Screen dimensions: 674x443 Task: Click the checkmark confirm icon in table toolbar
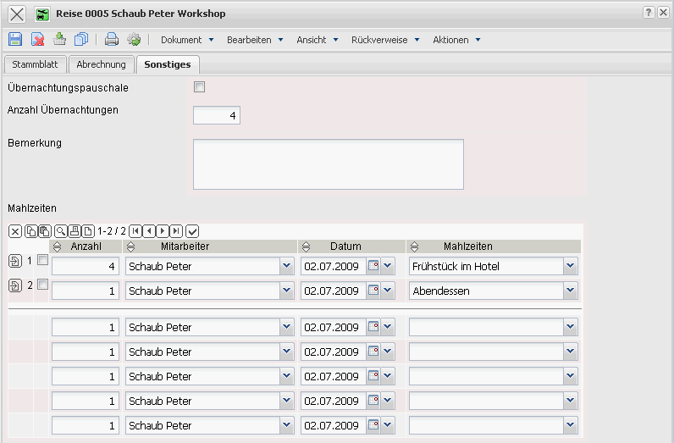tap(192, 230)
